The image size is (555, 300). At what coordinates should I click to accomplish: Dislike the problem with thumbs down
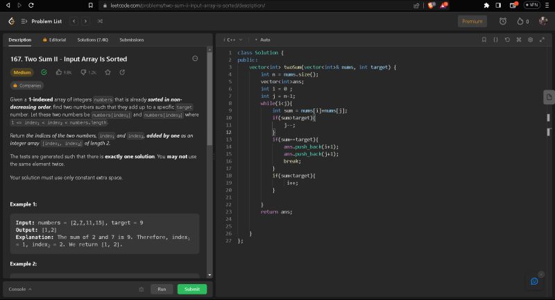89,72
